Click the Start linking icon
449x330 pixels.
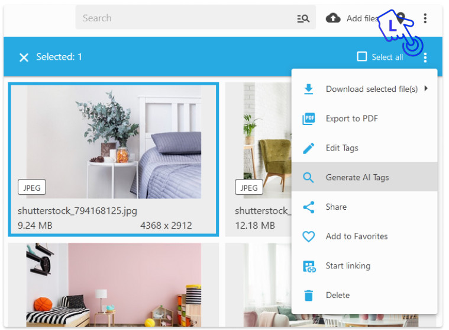pyautogui.click(x=308, y=266)
